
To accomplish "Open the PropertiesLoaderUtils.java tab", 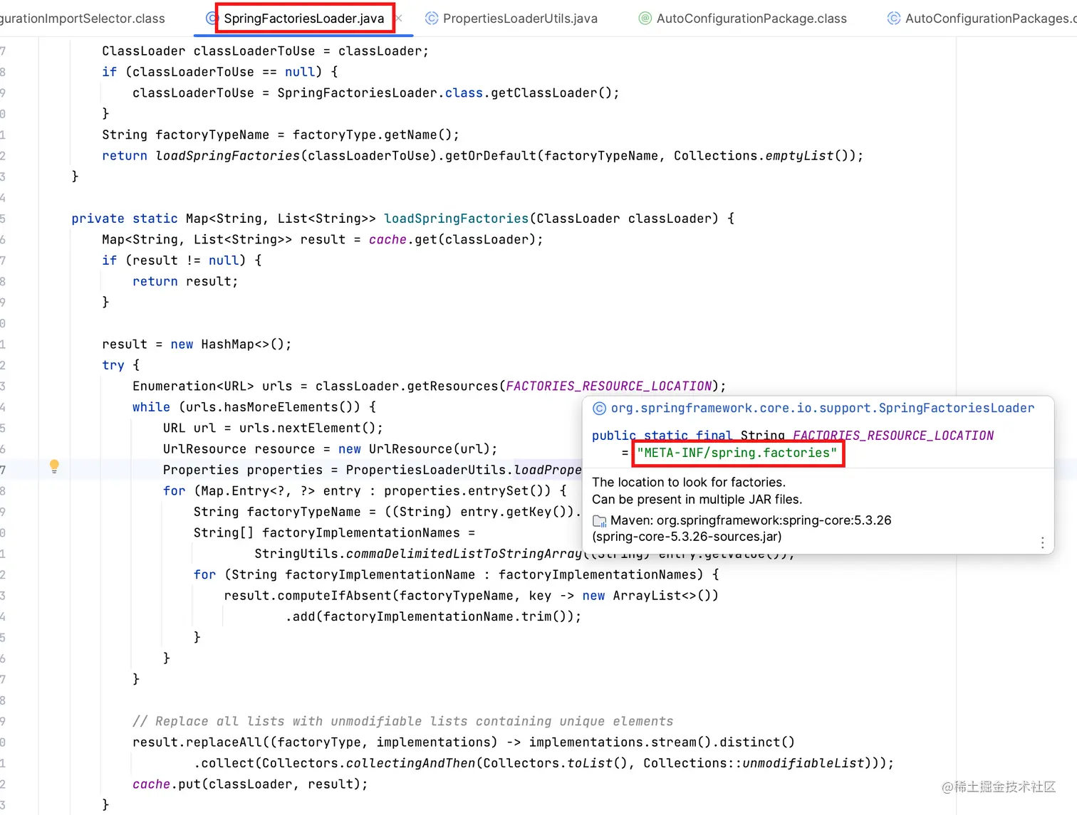I will coord(520,19).
